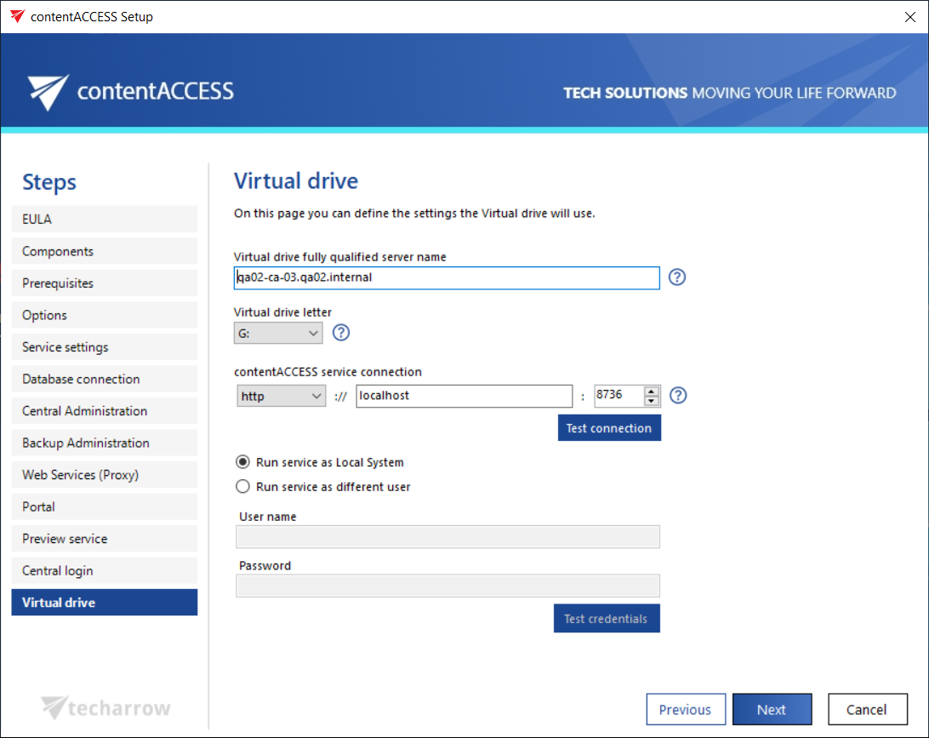Click help icon next to drive letter
Viewport: 929px width, 738px height.
pos(341,333)
